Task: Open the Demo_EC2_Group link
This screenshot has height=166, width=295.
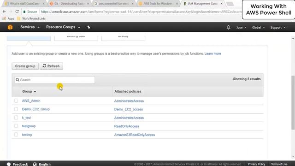Action: coord(36,109)
